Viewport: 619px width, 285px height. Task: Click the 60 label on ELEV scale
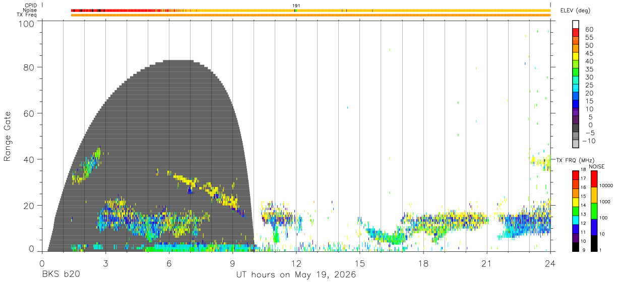click(588, 30)
